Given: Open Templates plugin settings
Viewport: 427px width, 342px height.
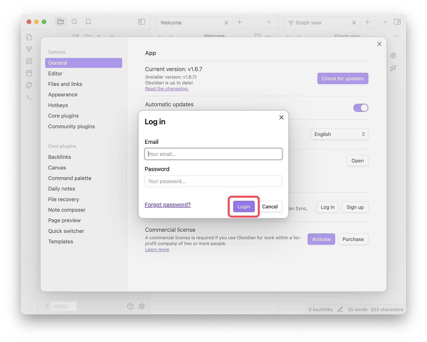Looking at the screenshot, I should (x=83, y=242).
